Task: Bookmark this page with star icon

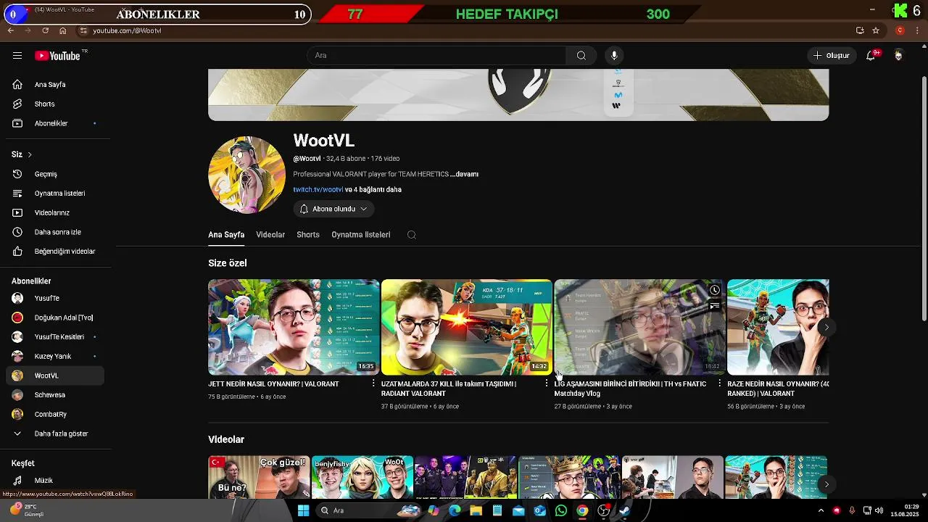Action: 876,30
